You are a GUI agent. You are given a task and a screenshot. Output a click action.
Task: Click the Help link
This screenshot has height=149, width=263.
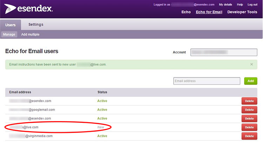coord(240,5)
